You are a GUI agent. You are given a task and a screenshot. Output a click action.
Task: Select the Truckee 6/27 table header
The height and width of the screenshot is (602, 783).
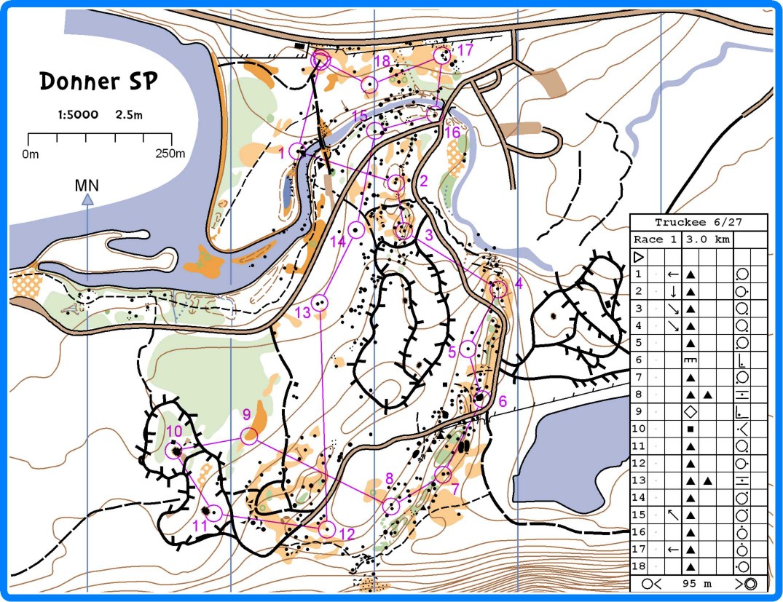click(698, 223)
